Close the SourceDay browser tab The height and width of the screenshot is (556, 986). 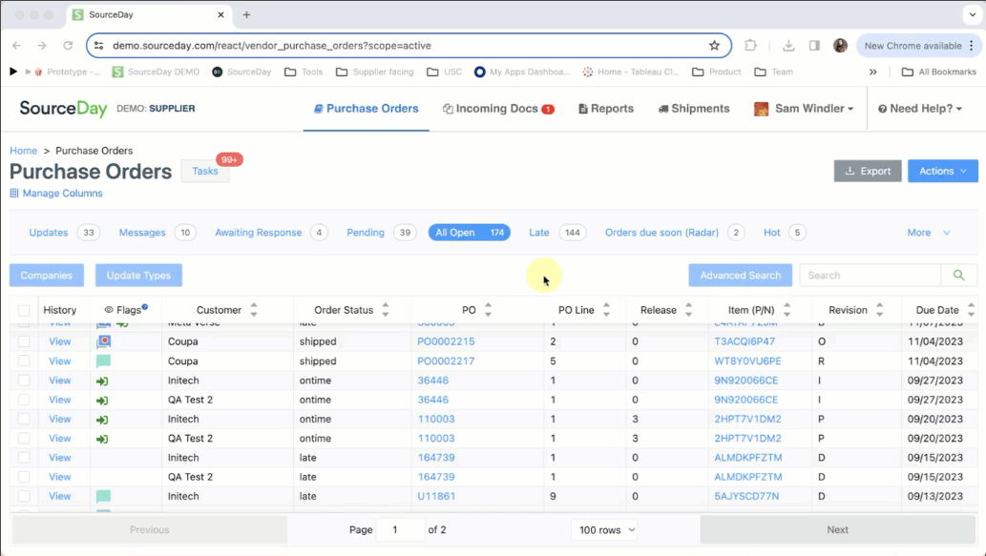(220, 14)
